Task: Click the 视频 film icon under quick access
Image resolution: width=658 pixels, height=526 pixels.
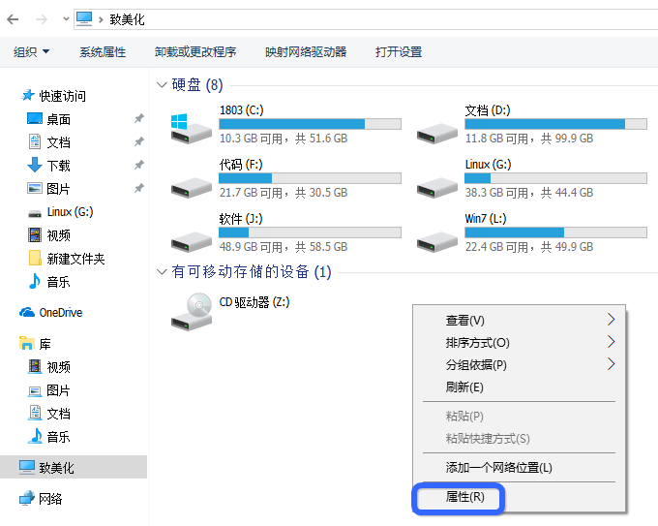Action: point(35,234)
